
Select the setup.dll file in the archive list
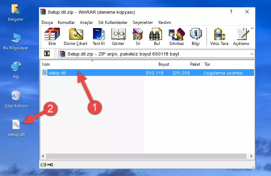pyautogui.click(x=148, y=73)
